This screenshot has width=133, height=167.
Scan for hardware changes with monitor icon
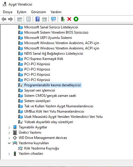53,19
